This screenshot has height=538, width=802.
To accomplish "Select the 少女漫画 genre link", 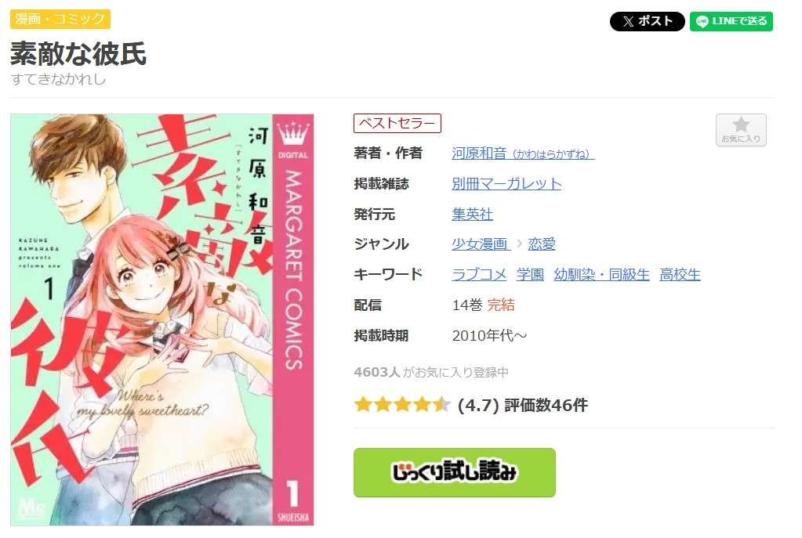I will point(481,244).
